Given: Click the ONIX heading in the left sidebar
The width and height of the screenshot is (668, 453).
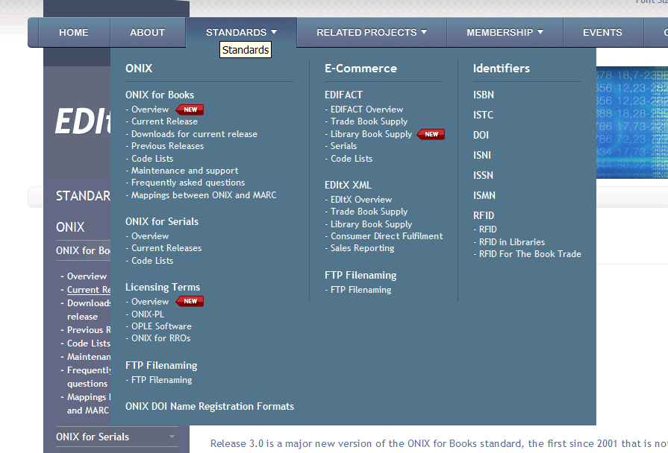Looking at the screenshot, I should 70,227.
